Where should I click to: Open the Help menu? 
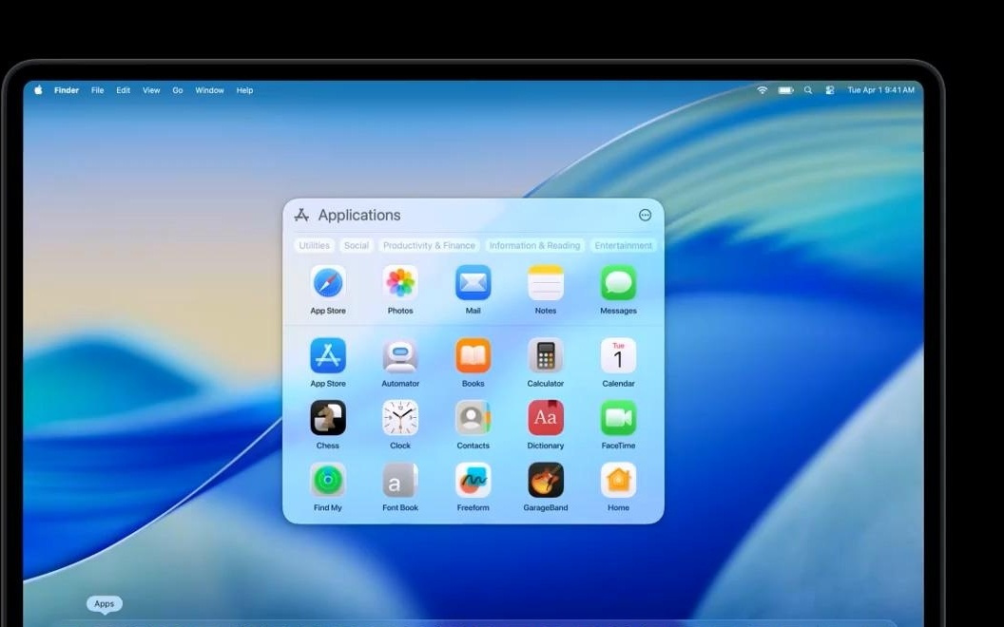pos(244,90)
